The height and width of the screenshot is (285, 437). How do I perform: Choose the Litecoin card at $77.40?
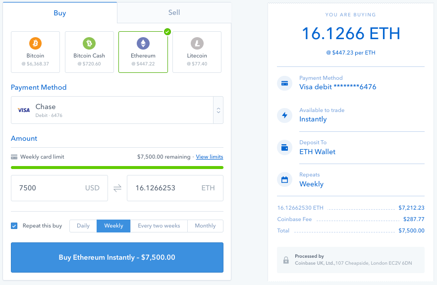197,52
